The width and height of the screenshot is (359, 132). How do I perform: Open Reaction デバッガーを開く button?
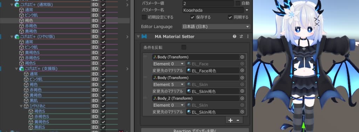(x=195, y=130)
